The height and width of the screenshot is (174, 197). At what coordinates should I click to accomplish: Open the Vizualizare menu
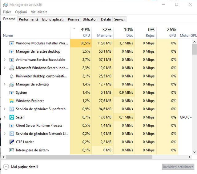(x=39, y=12)
